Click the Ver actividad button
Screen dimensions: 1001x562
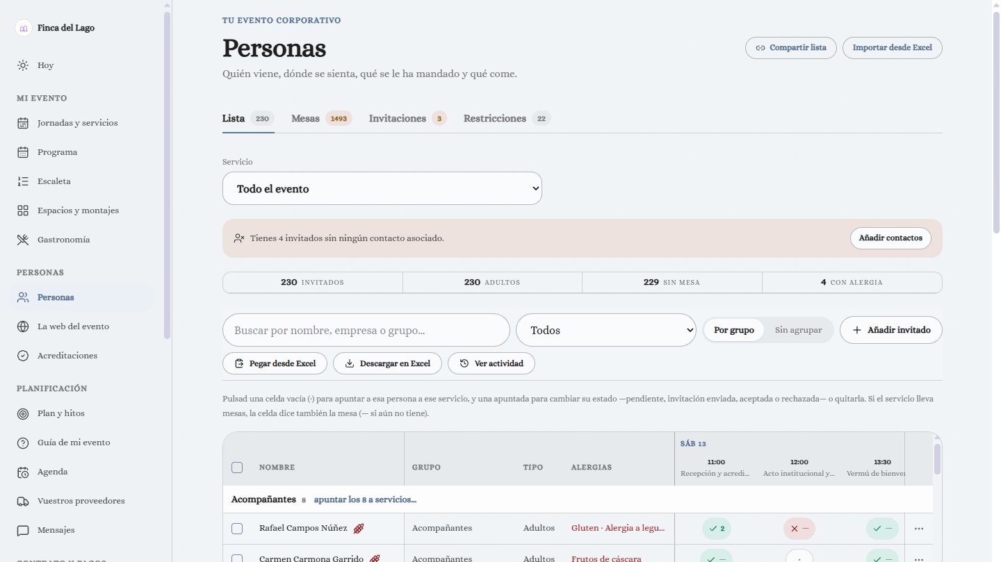(491, 363)
